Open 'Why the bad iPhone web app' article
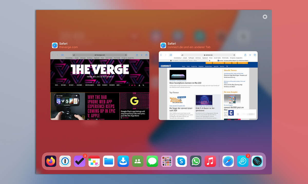Screen dimensions: 308x184 [102, 106]
